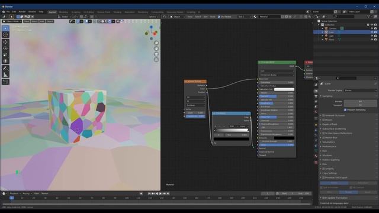Image resolution: width=379 pixels, height=213 pixels.
Task: Open the Object Mode dropdown
Action: point(12,21)
